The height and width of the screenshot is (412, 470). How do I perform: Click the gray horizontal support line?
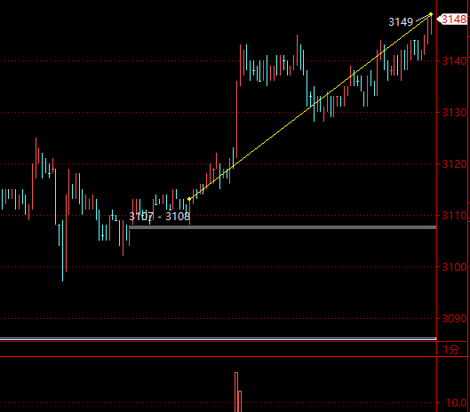(283, 227)
